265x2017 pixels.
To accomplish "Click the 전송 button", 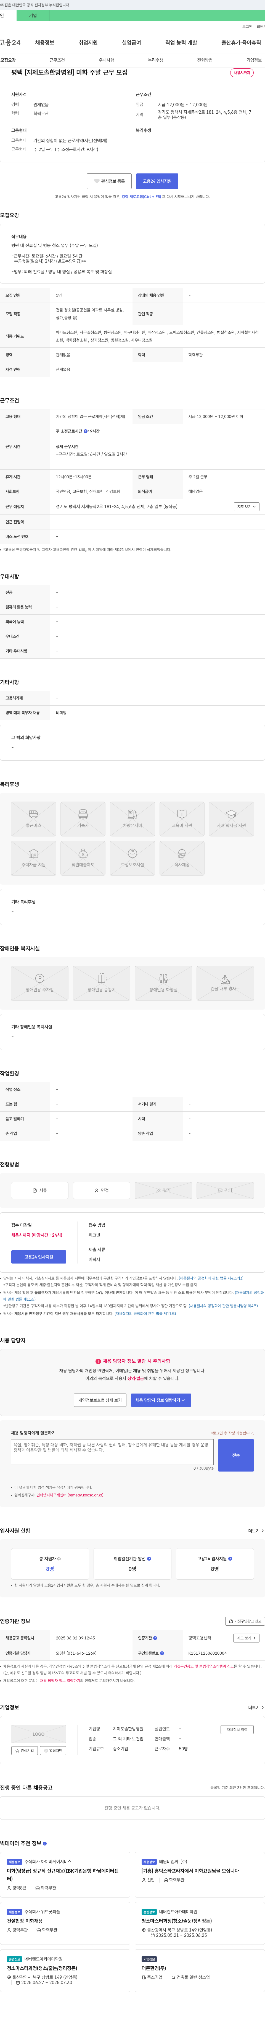I will pyautogui.click(x=236, y=1455).
